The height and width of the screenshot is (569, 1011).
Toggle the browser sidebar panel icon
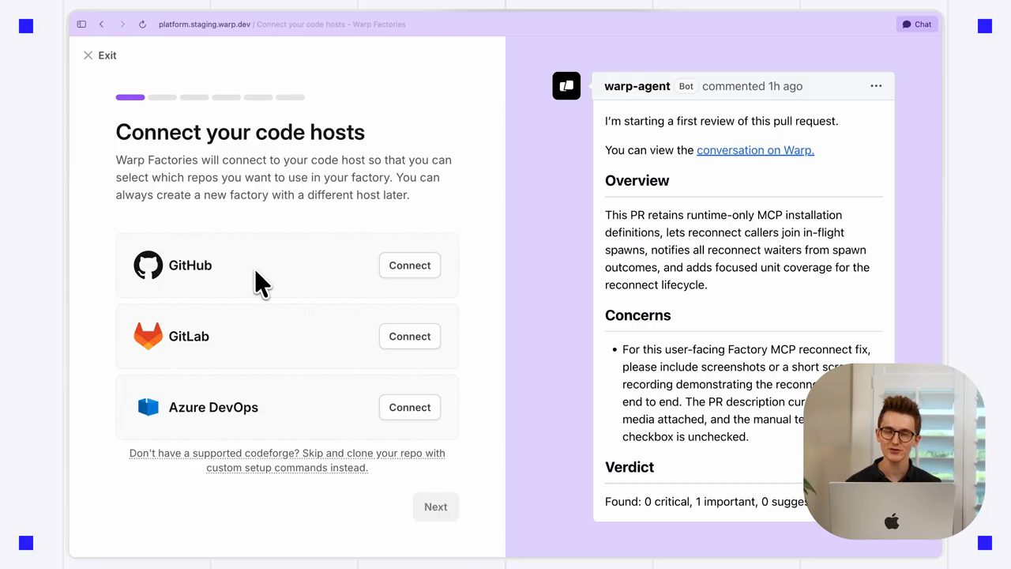(81, 24)
